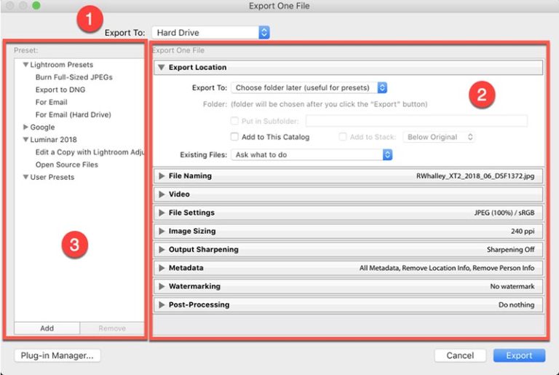The image size is (559, 375).
Task: Click the JPEG (100%) / sRGB summary
Action: (x=504, y=213)
